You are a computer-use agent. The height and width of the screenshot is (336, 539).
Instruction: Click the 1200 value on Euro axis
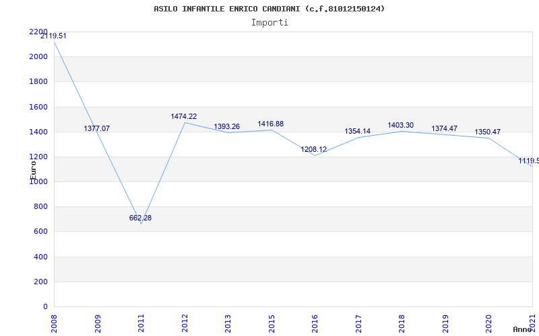click(38, 157)
